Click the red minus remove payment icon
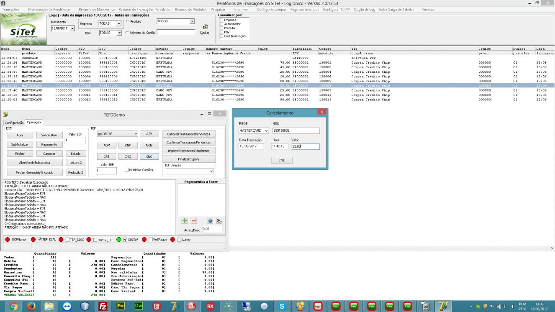 point(194,220)
